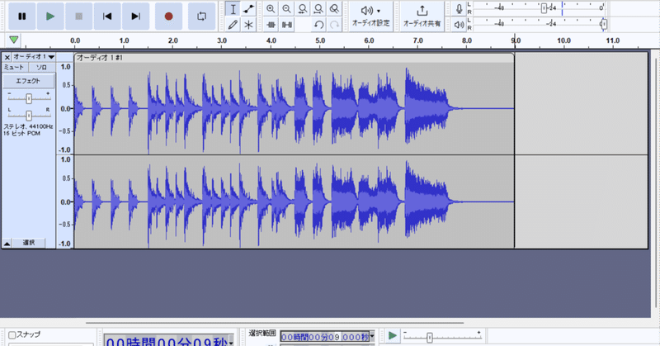Adjust the track gain slider
The image size is (660, 346).
pyautogui.click(x=29, y=98)
